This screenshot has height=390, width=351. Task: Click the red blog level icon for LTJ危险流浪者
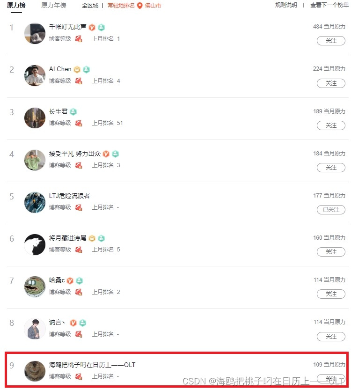point(79,207)
